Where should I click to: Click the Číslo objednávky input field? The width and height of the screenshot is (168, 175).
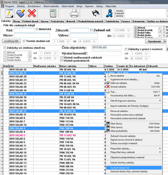click(x=106, y=48)
